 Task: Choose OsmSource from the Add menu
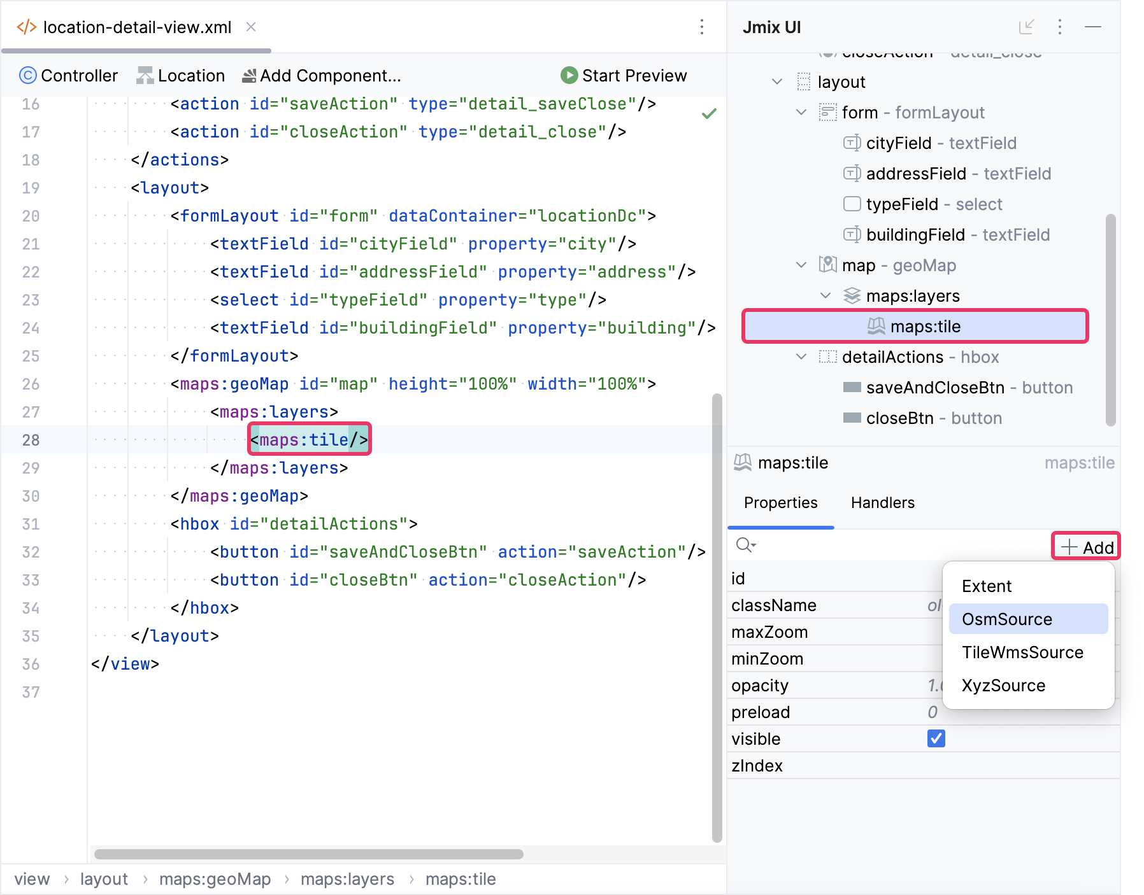[1006, 619]
